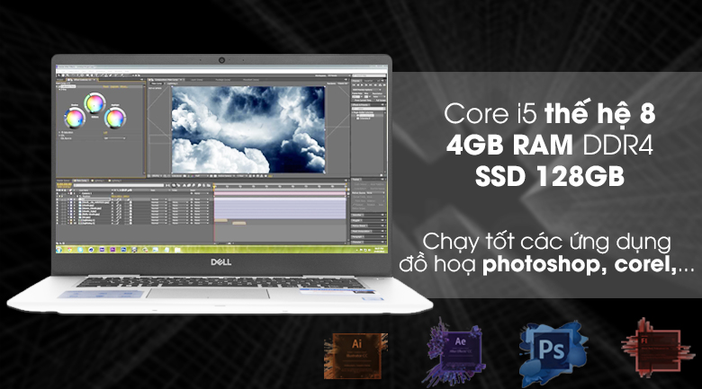The height and width of the screenshot is (389, 702).
Task: Click the current time indicator in timeline
Action: click(214, 186)
